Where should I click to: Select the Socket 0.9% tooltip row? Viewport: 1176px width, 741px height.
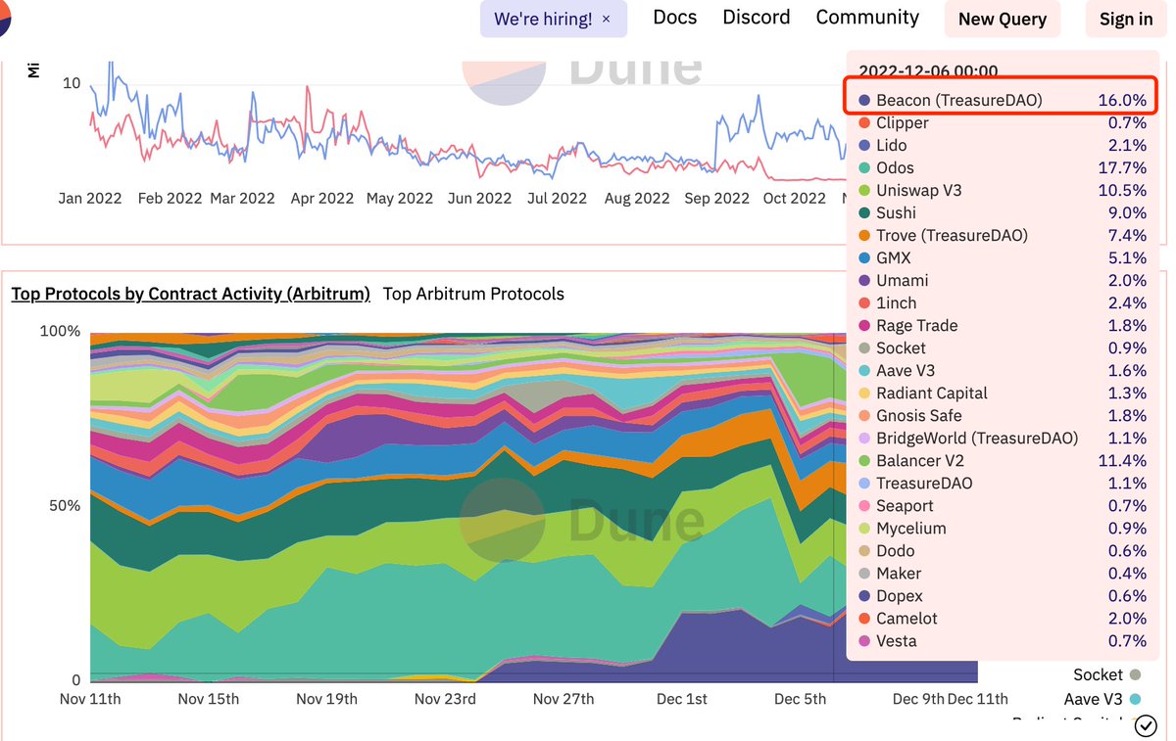click(1003, 347)
